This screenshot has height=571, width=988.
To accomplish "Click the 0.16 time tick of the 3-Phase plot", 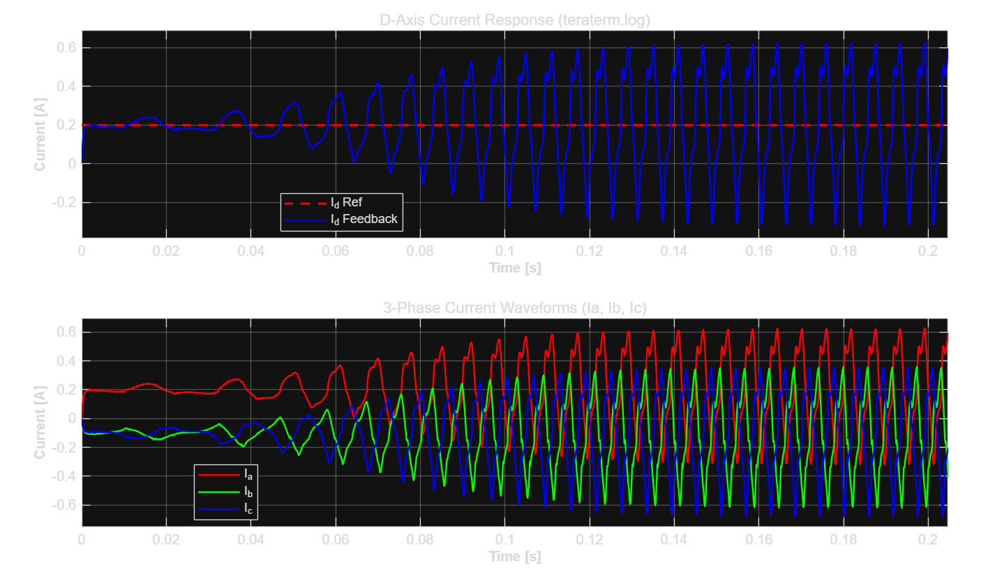I will 759,540.
